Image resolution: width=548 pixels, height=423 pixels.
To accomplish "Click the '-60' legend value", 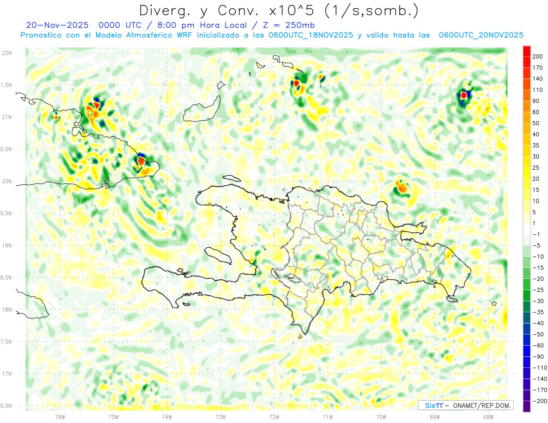I will (539, 345).
